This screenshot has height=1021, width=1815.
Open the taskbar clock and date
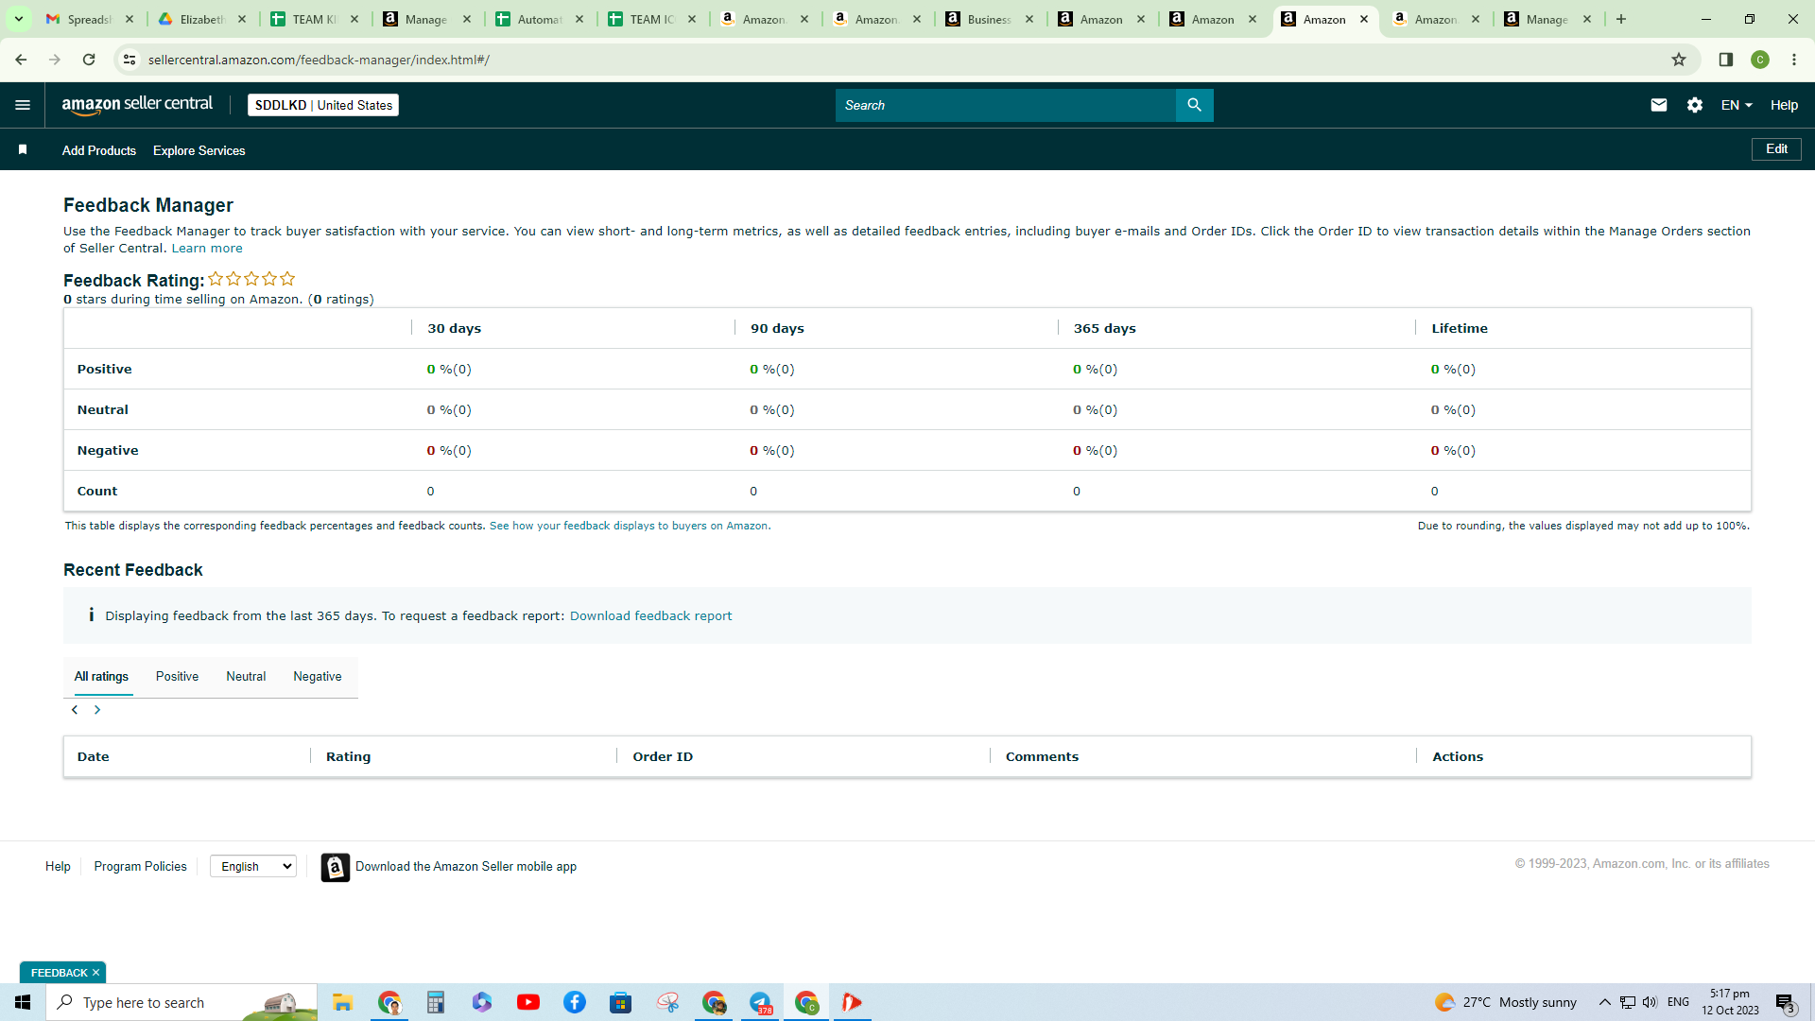point(1730,1002)
